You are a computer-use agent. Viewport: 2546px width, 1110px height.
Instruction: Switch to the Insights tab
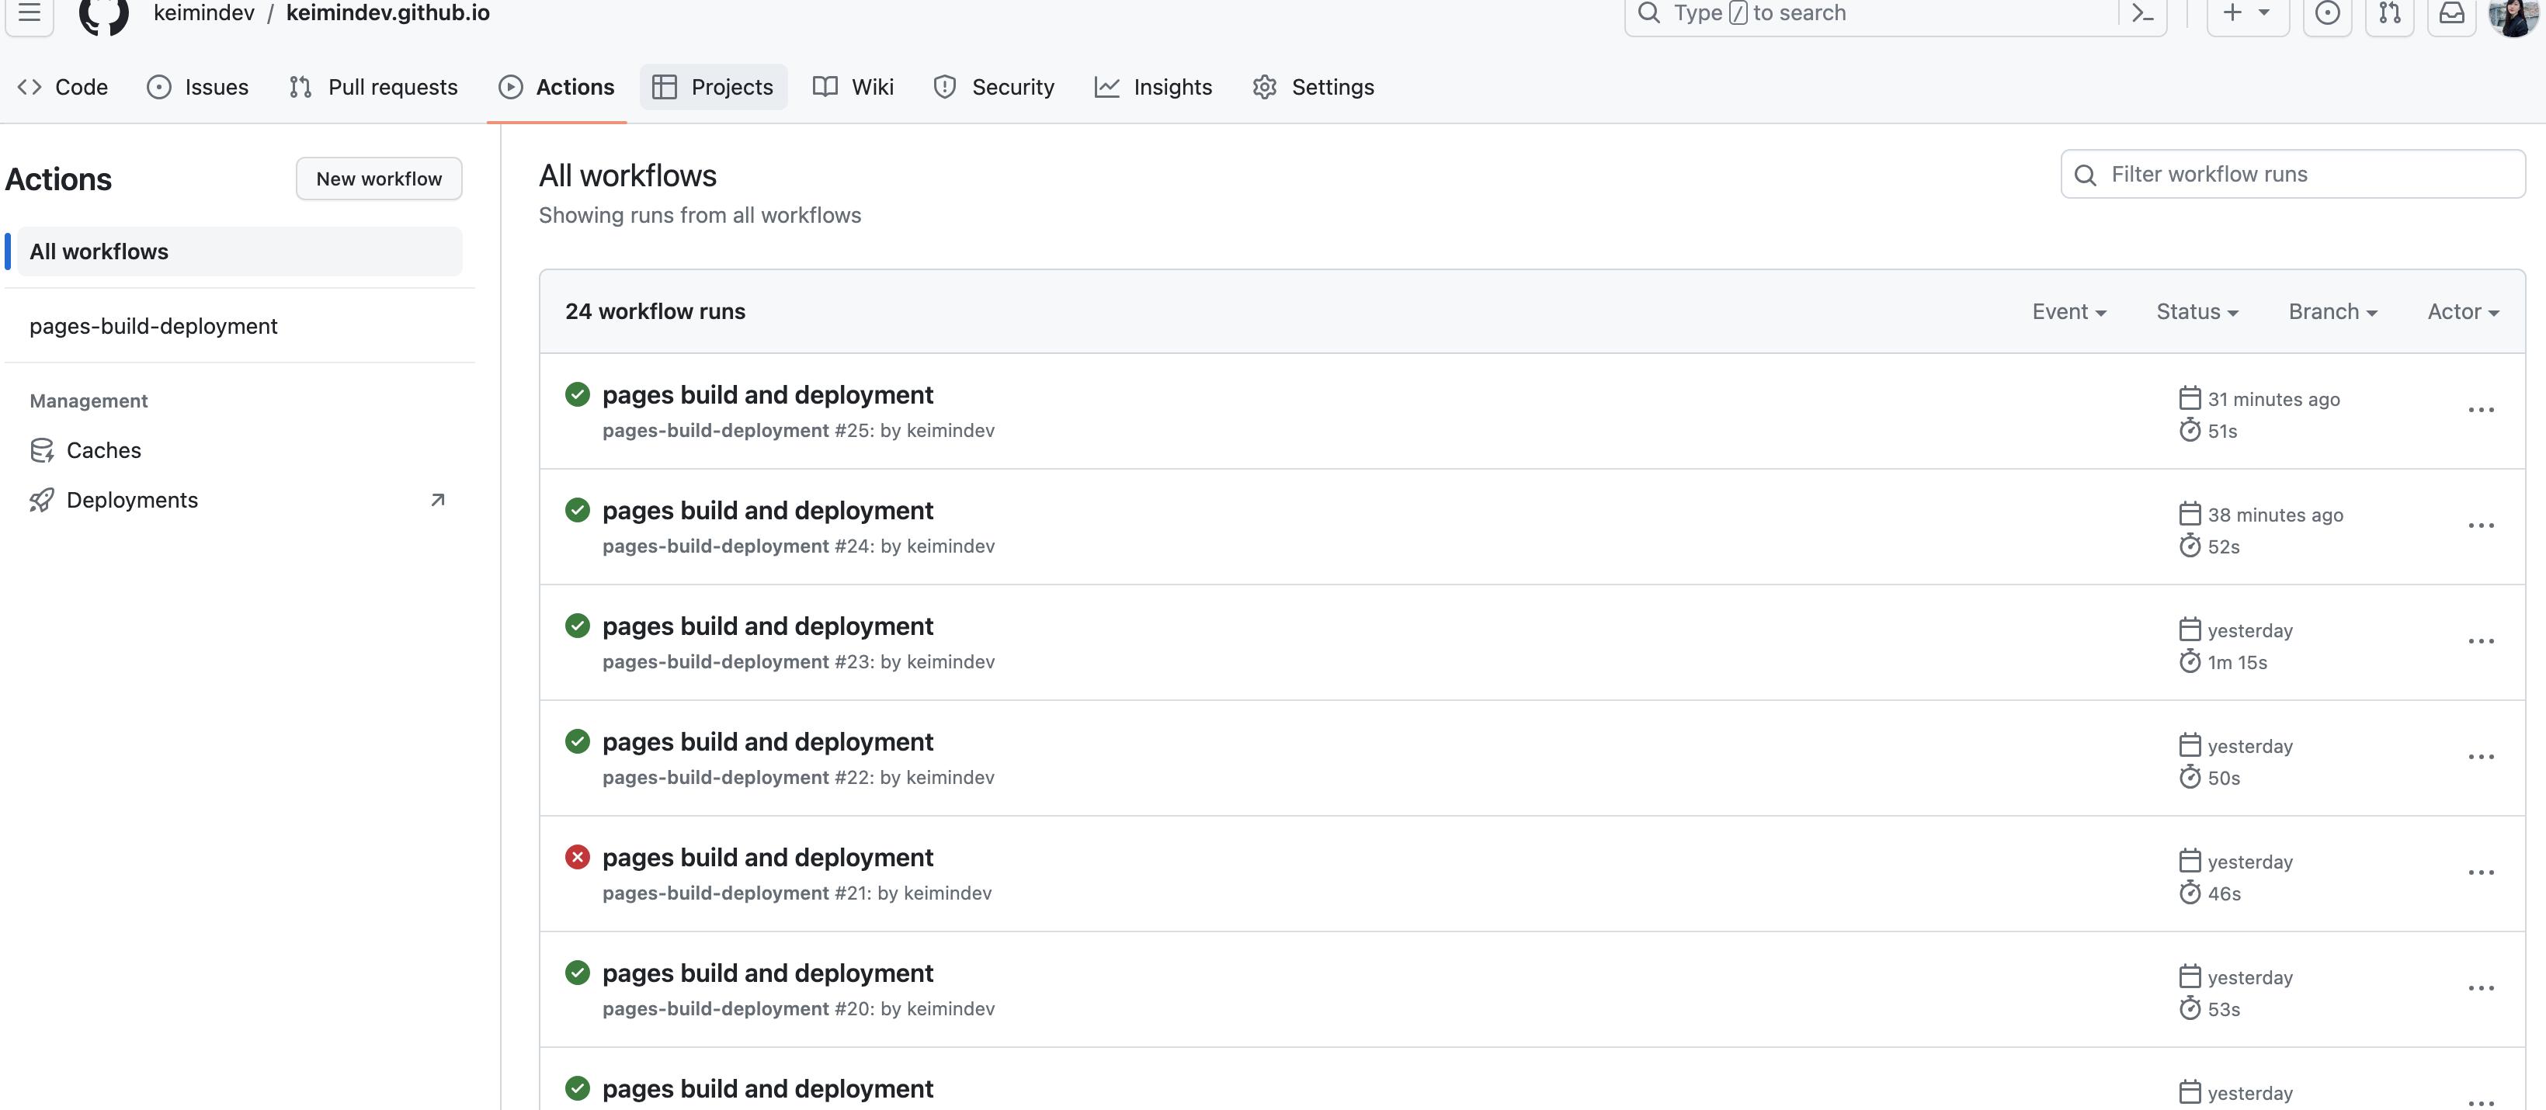(x=1152, y=87)
